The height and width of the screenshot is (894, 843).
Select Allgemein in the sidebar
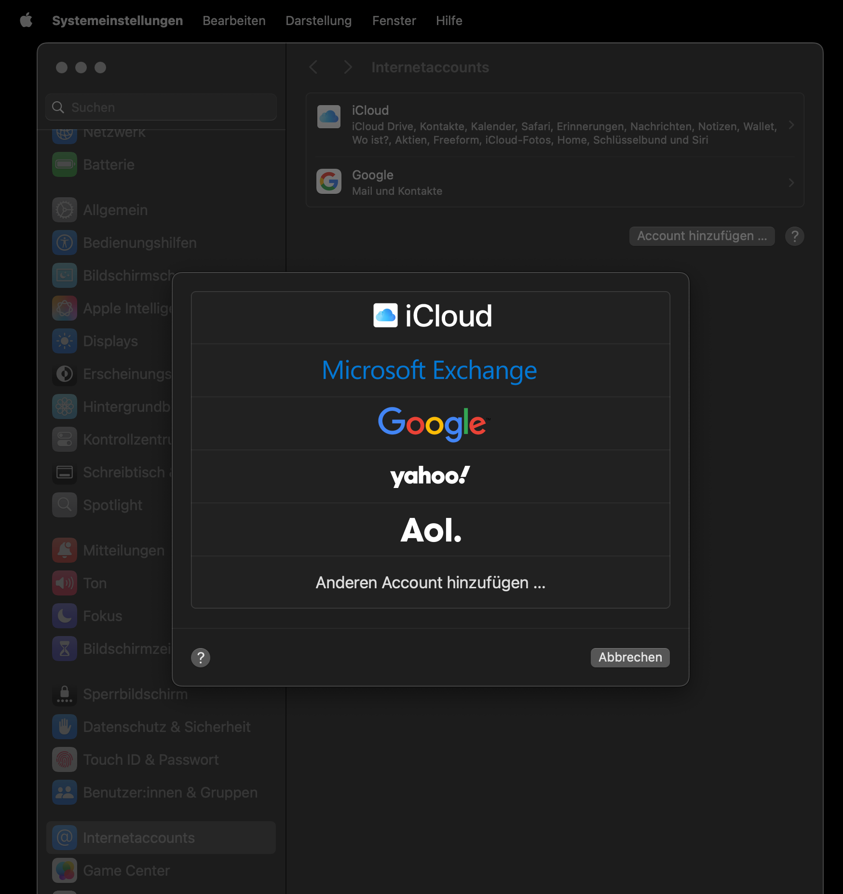pos(161,210)
